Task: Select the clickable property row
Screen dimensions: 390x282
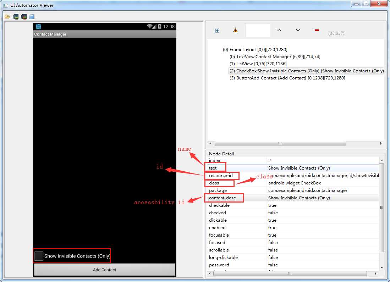Action: pos(293,220)
